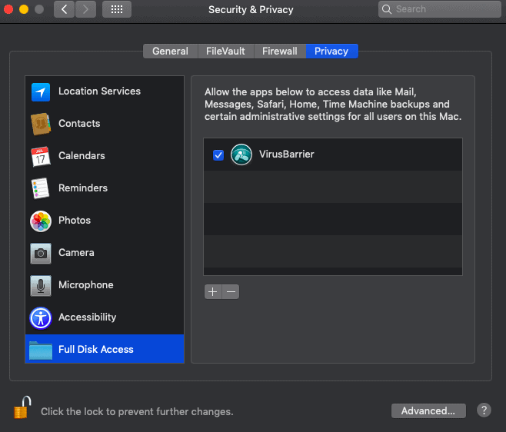The image size is (506, 432).
Task: Select the VirusBarrier app name
Action: pos(287,154)
